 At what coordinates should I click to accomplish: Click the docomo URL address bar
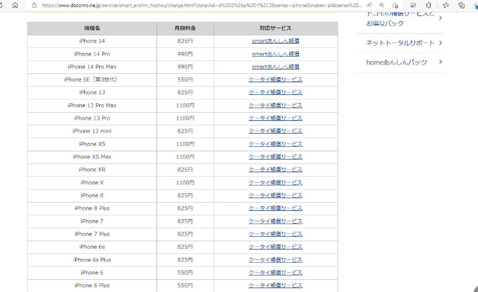(x=199, y=5)
